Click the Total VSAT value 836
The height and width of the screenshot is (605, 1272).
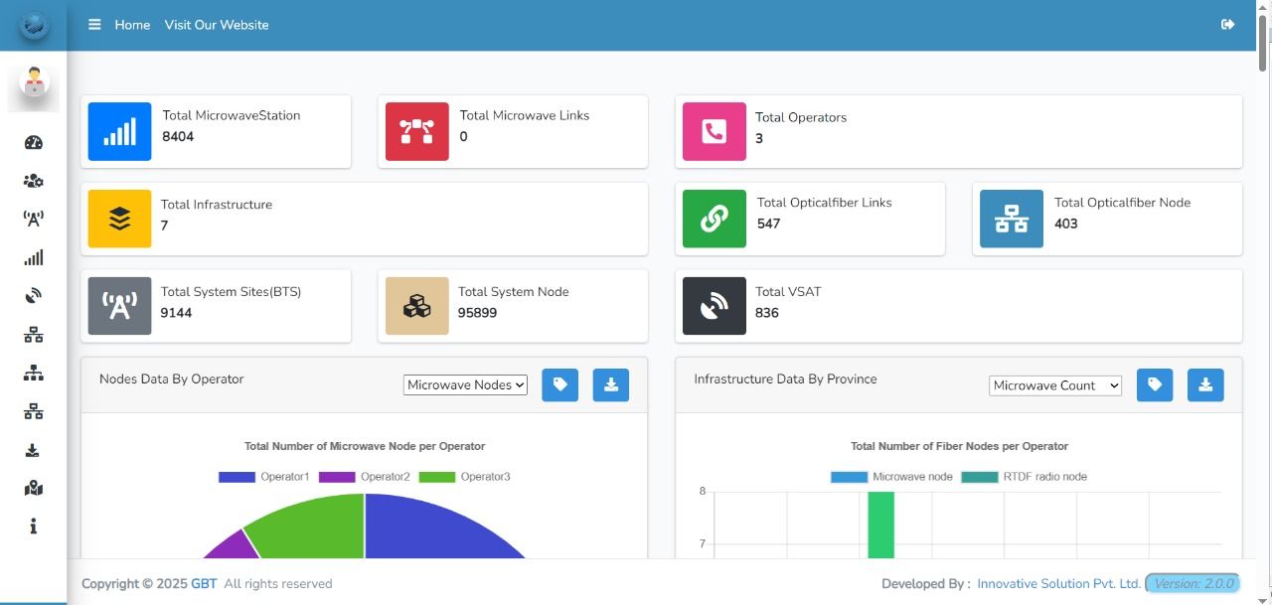pos(767,313)
